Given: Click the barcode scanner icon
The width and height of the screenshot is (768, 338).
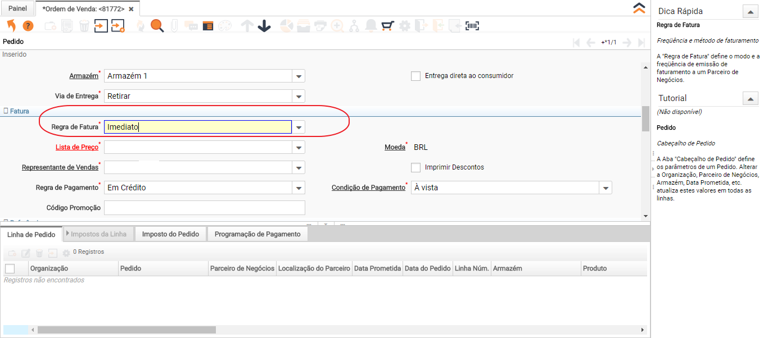Looking at the screenshot, I should (x=472, y=26).
